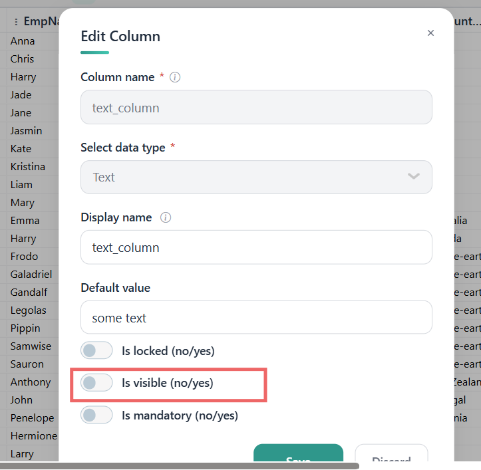Toggle the Is mandatory switch
481x470 pixels.
(96, 415)
